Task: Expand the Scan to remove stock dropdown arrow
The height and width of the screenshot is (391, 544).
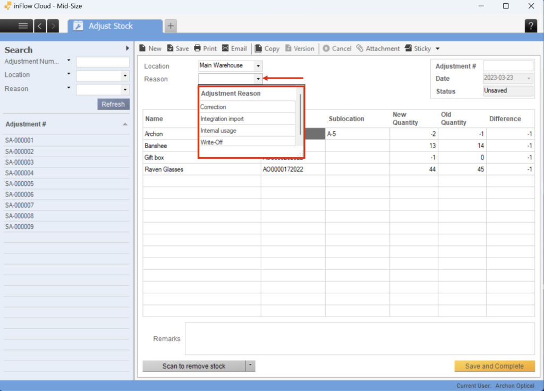Action: coord(250,366)
